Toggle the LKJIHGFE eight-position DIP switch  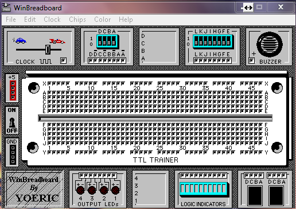[x=213, y=41]
